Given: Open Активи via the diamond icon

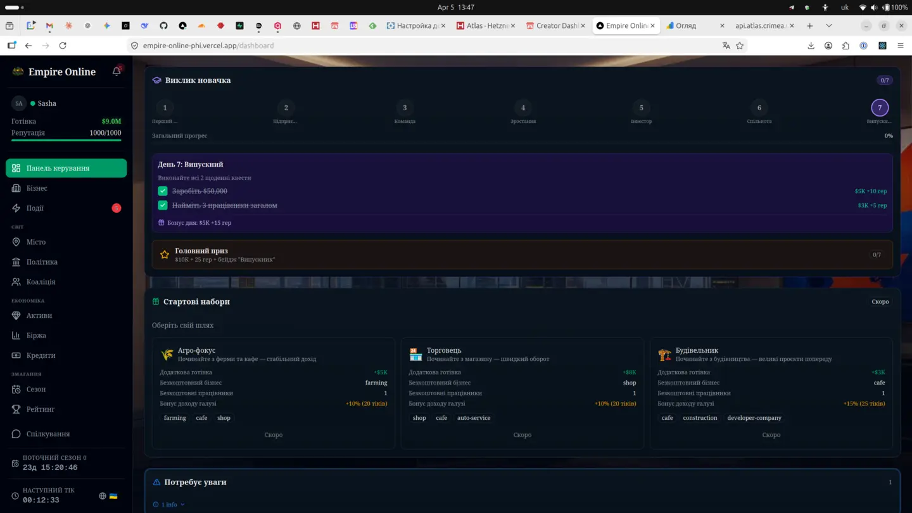Looking at the screenshot, I should (x=16, y=315).
